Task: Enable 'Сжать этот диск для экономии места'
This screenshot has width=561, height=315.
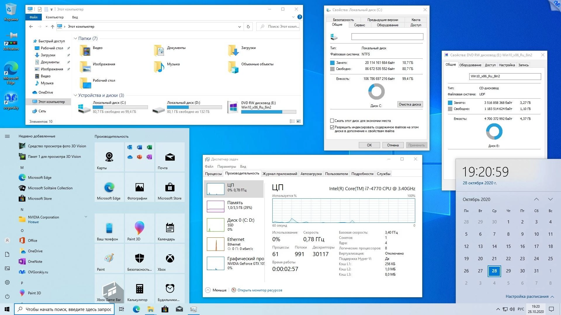Action: (x=332, y=120)
